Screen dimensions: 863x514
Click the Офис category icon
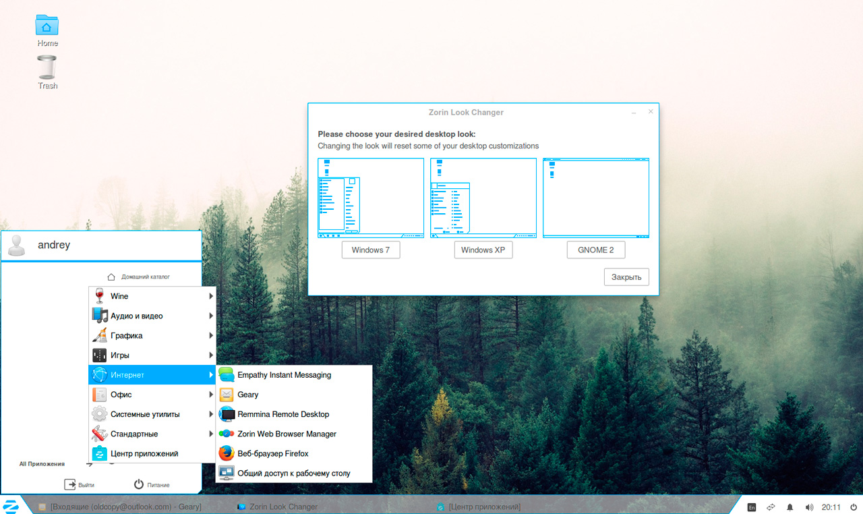click(x=100, y=395)
